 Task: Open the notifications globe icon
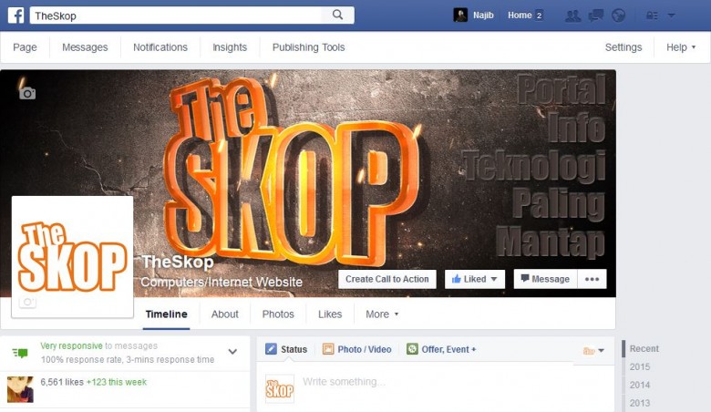click(619, 15)
